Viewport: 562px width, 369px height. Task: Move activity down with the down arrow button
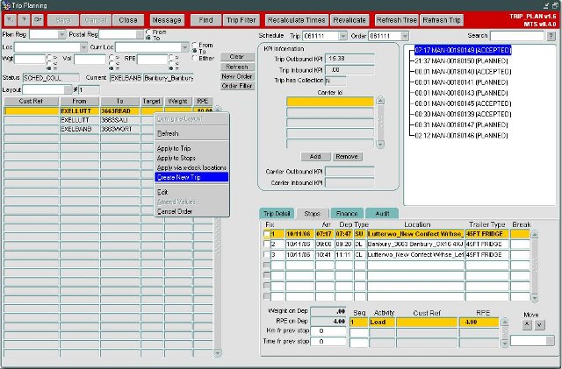[539, 325]
